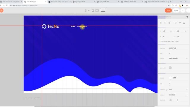The image size is (190, 107).
Task: Click the pen-shaped extension icon
Action: [x=176, y=5]
